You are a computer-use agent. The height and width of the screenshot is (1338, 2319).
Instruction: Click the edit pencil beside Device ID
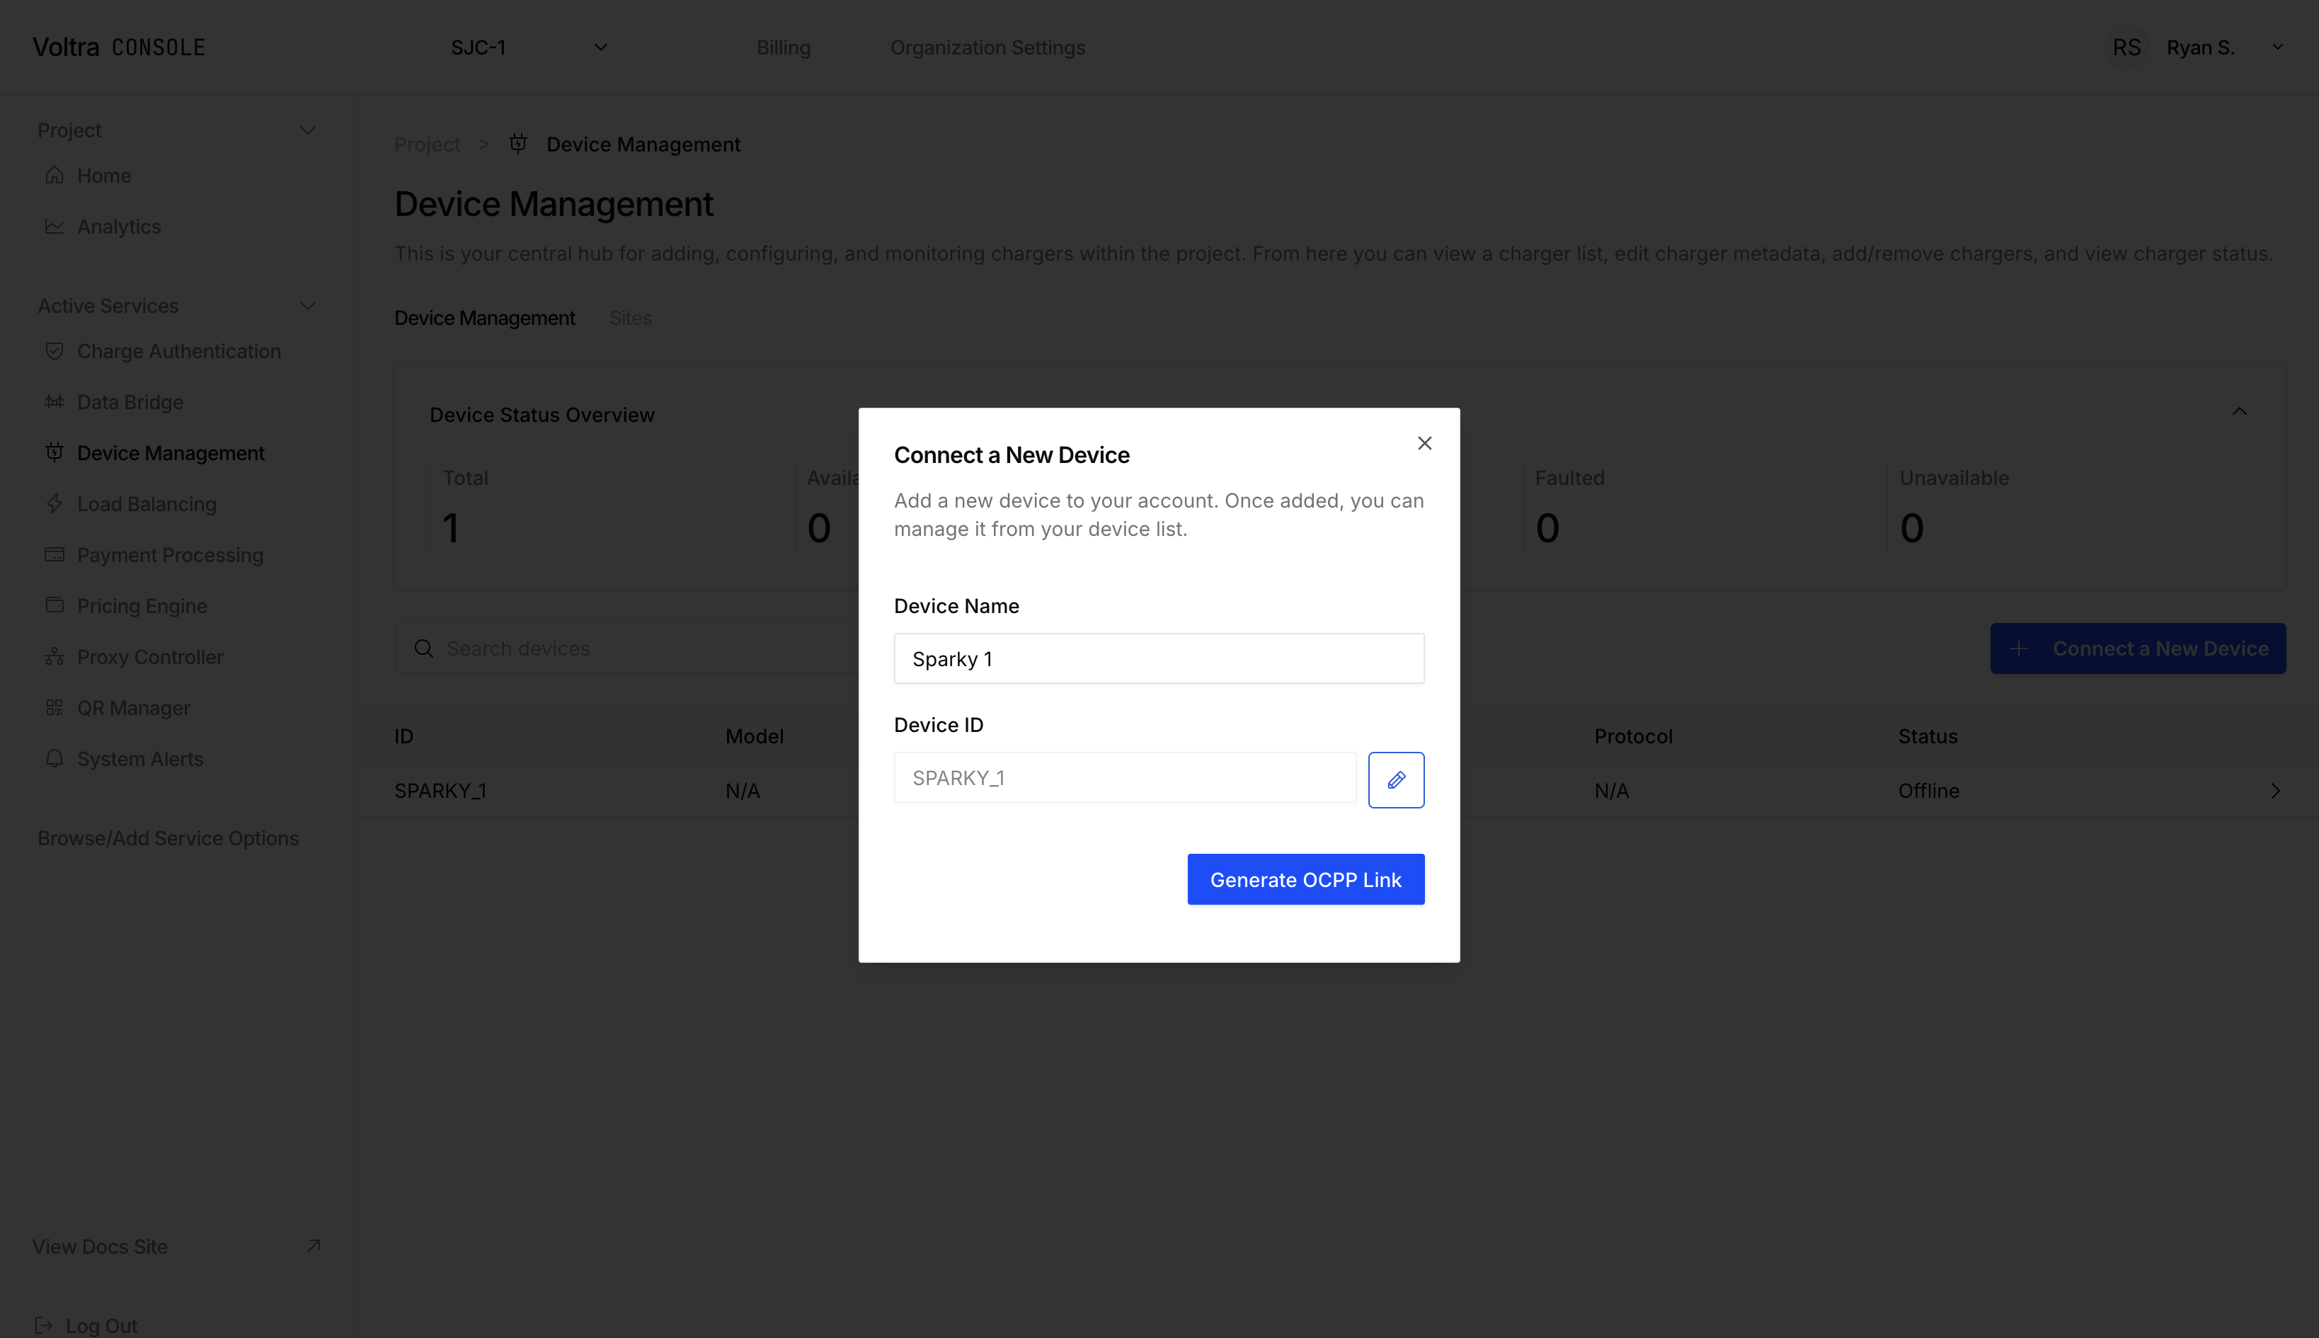(1396, 779)
